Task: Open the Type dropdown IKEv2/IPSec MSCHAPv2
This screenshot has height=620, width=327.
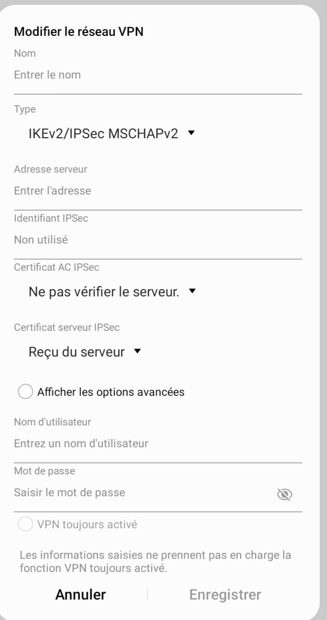Action: click(x=112, y=133)
